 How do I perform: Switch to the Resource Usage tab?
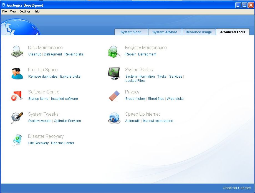click(x=199, y=32)
